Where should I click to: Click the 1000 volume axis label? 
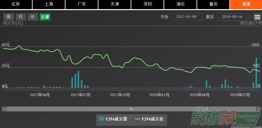pos(255,45)
